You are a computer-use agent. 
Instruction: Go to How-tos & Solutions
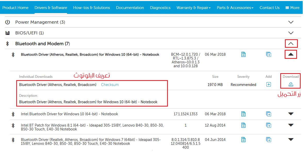tap(92, 8)
